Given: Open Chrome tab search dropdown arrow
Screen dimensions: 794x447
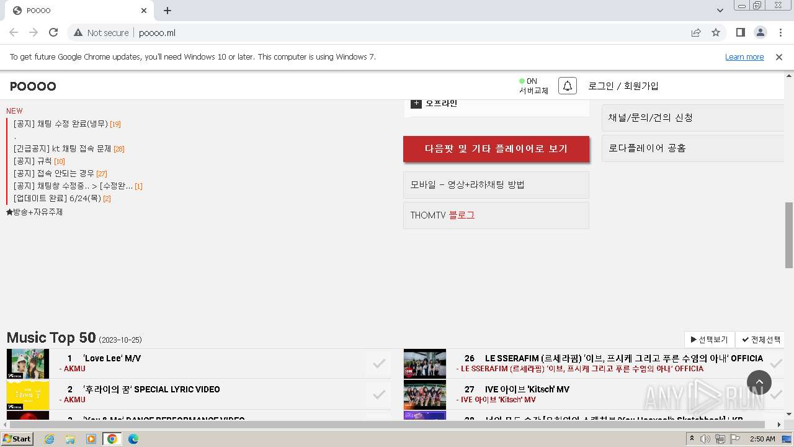Looking at the screenshot, I should coord(720,11).
